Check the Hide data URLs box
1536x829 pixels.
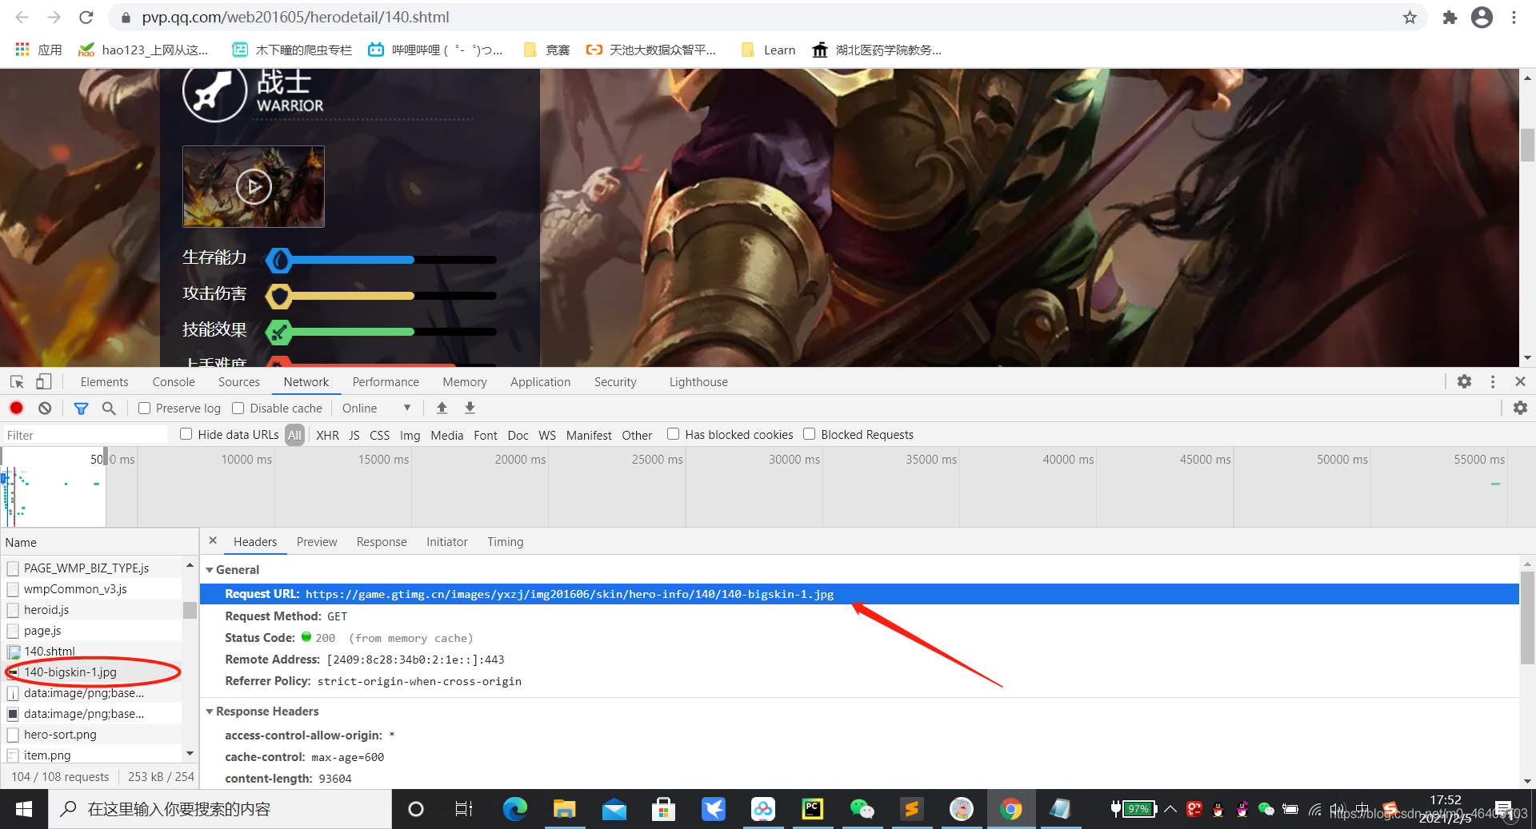click(x=186, y=433)
